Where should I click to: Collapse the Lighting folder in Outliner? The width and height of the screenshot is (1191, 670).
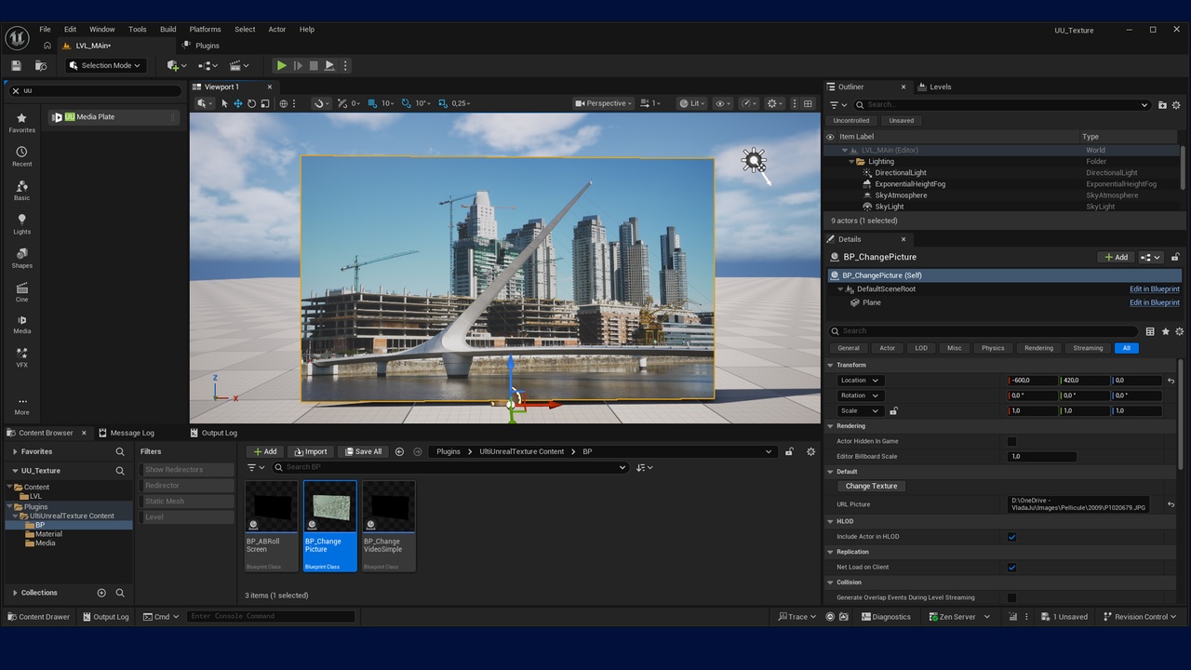coord(851,162)
